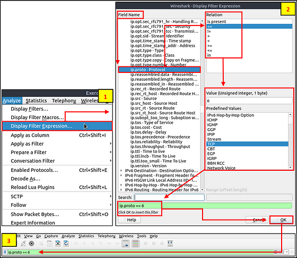
Task: Expand the IPv6 Destination field tree
Action: (x=121, y=171)
